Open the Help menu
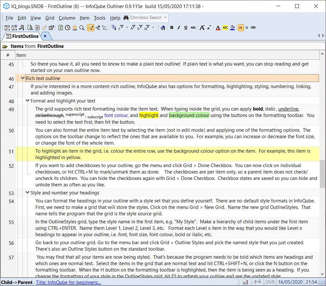Viewport: 326px width, 286px height. coord(115,18)
